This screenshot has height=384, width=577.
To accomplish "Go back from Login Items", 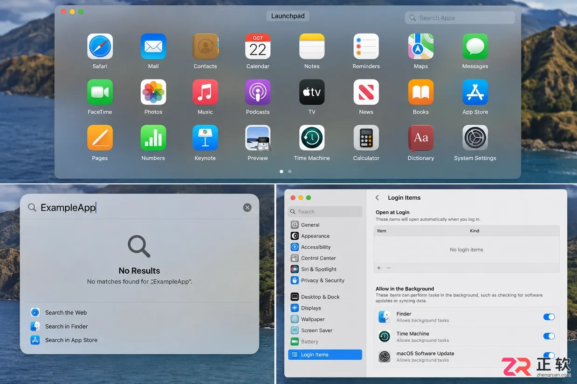I will 377,198.
